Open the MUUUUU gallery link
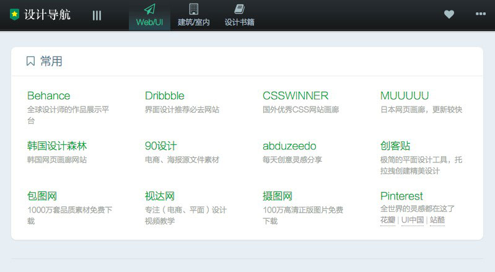495x272 pixels. 404,95
